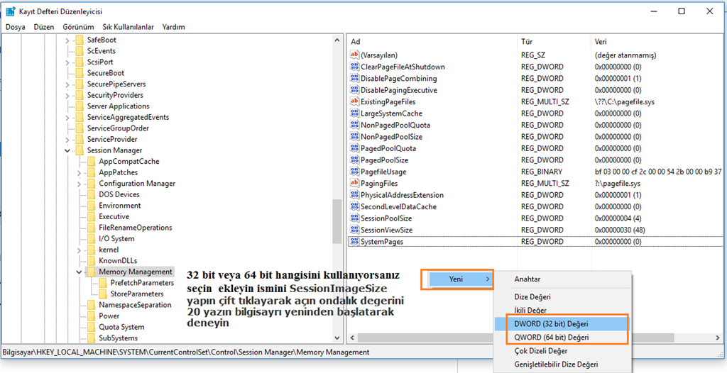Viewport: 727px width, 373px height.
Task: Choose DWORD (32 bit) Değeri
Action: pos(562,323)
